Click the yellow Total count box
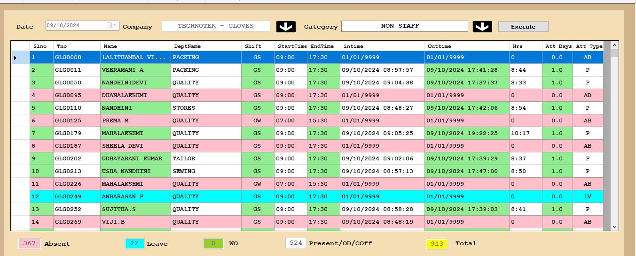636x256 pixels. [x=437, y=243]
